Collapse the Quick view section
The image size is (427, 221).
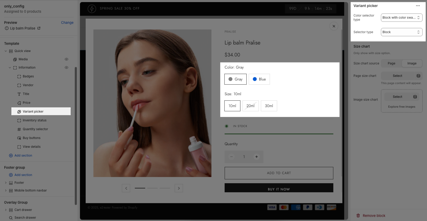6,51
